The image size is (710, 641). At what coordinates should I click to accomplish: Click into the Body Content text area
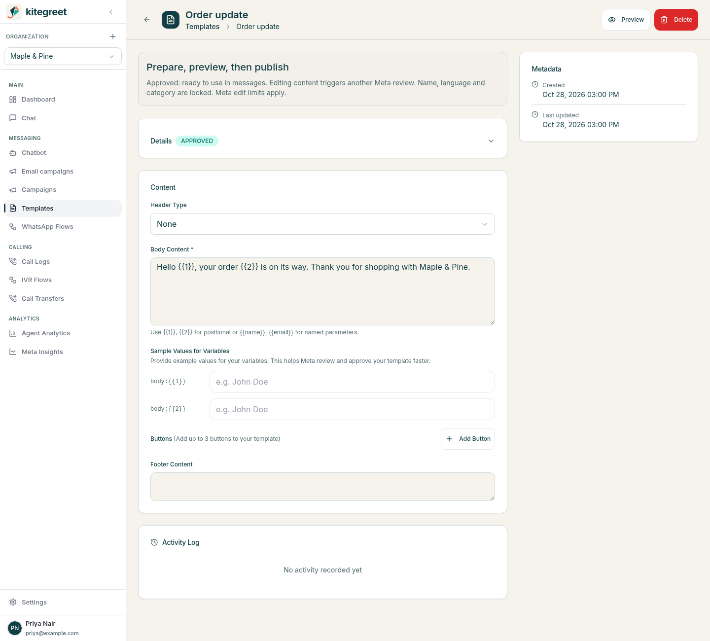point(322,291)
